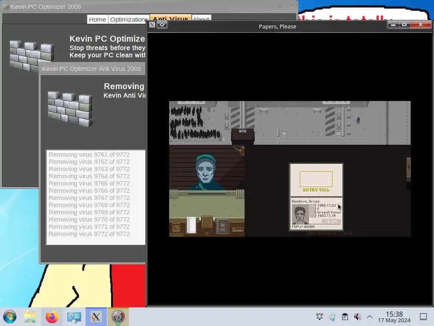Click the birth date 1945.11.23 in passport
The image size is (434, 326).
pos(327,205)
